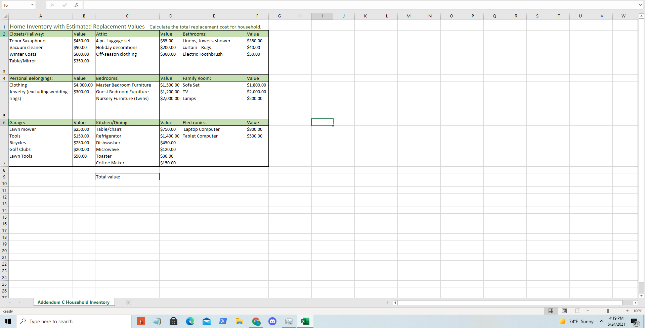This screenshot has height=328, width=645.
Task: Open the orange pencil app on the taskbar
Action: pos(141,321)
